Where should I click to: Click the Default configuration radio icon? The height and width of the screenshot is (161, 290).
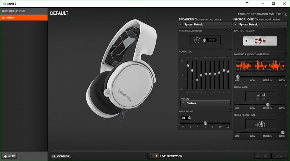pos(3,18)
